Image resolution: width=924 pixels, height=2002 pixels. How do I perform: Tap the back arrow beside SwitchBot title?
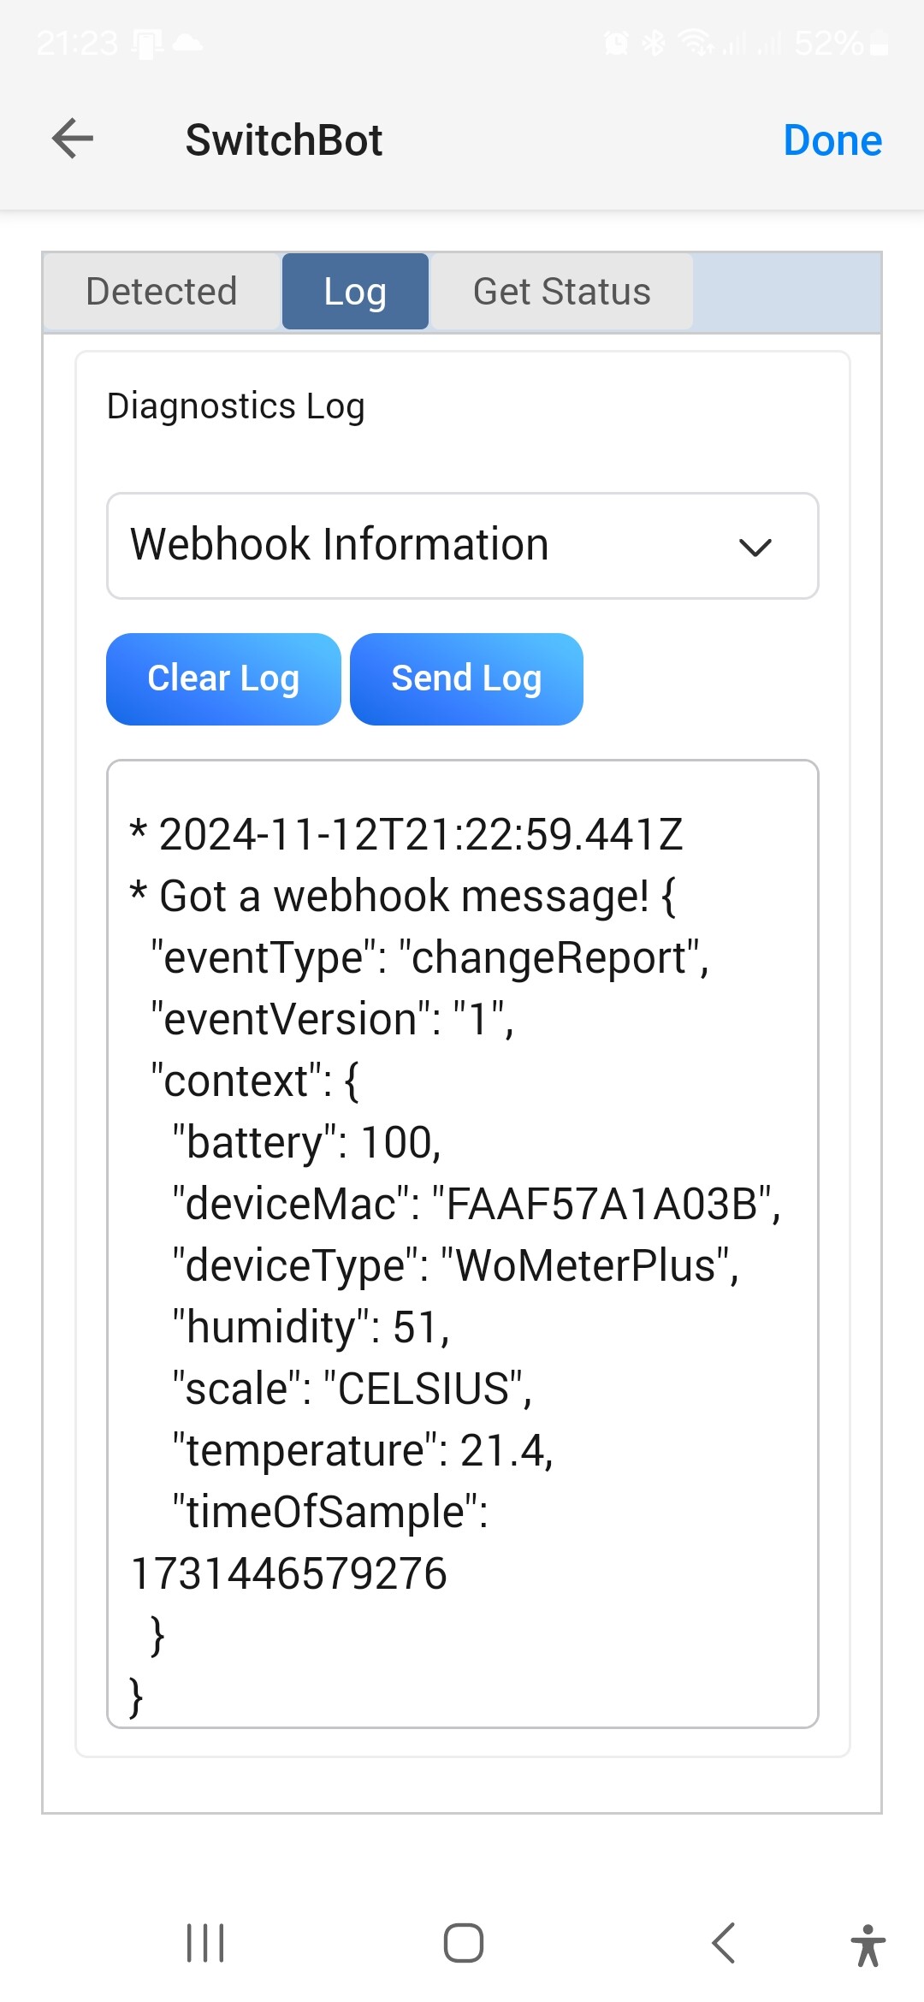[73, 139]
